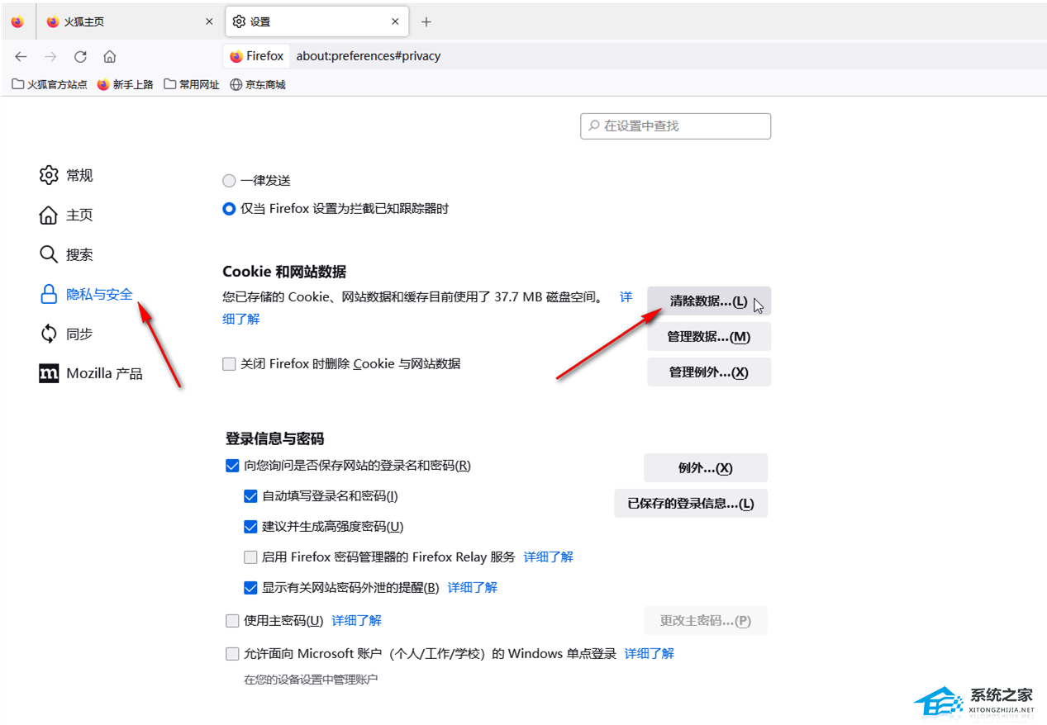Open Mozilla 产品 category
Viewport: 1047px width, 725px height.
pos(91,373)
